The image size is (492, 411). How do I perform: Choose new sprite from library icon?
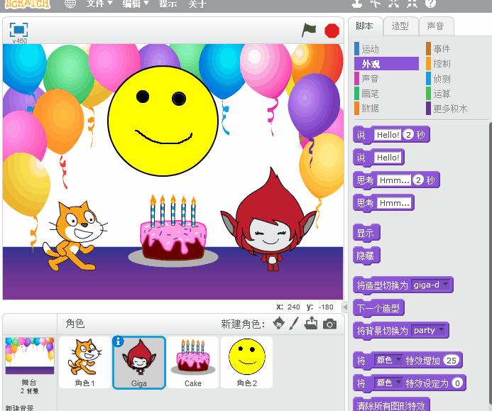[x=278, y=323]
